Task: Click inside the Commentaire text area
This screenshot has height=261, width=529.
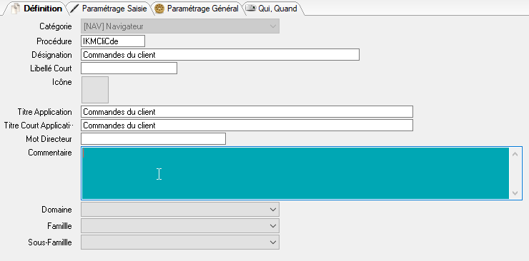Action: tap(295, 173)
